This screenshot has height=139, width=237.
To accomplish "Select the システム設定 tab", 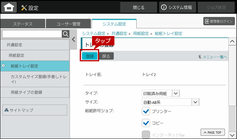I will point(114,24).
